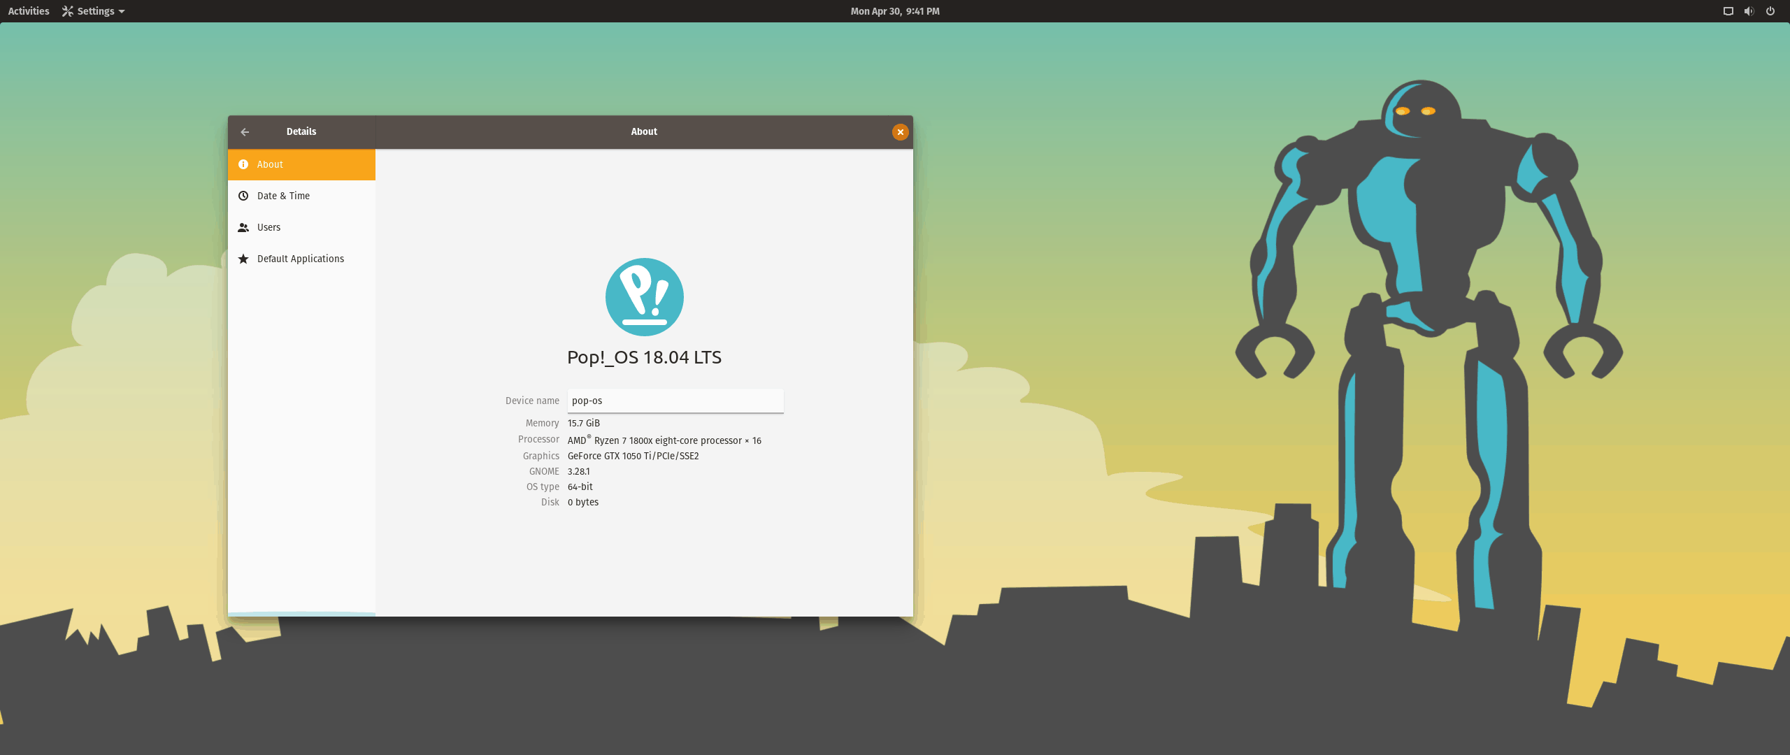This screenshot has height=755, width=1790.
Task: Click the clock icon beside Date & Time
Action: pos(243,196)
